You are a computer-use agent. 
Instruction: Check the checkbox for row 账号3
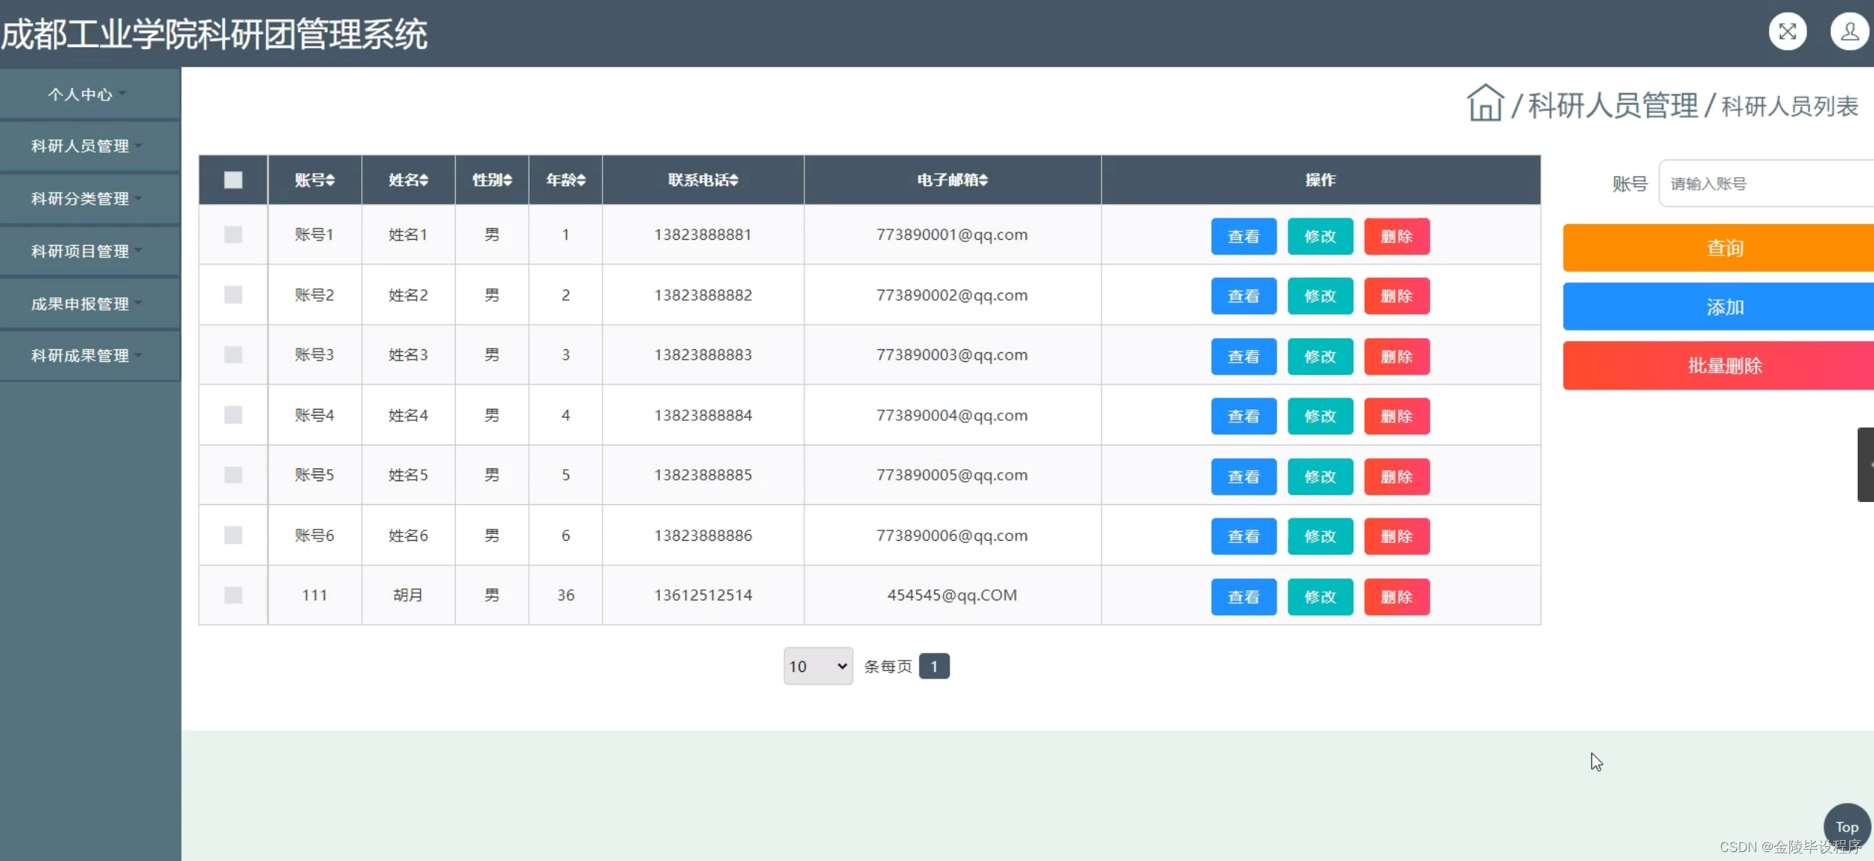coord(233,355)
